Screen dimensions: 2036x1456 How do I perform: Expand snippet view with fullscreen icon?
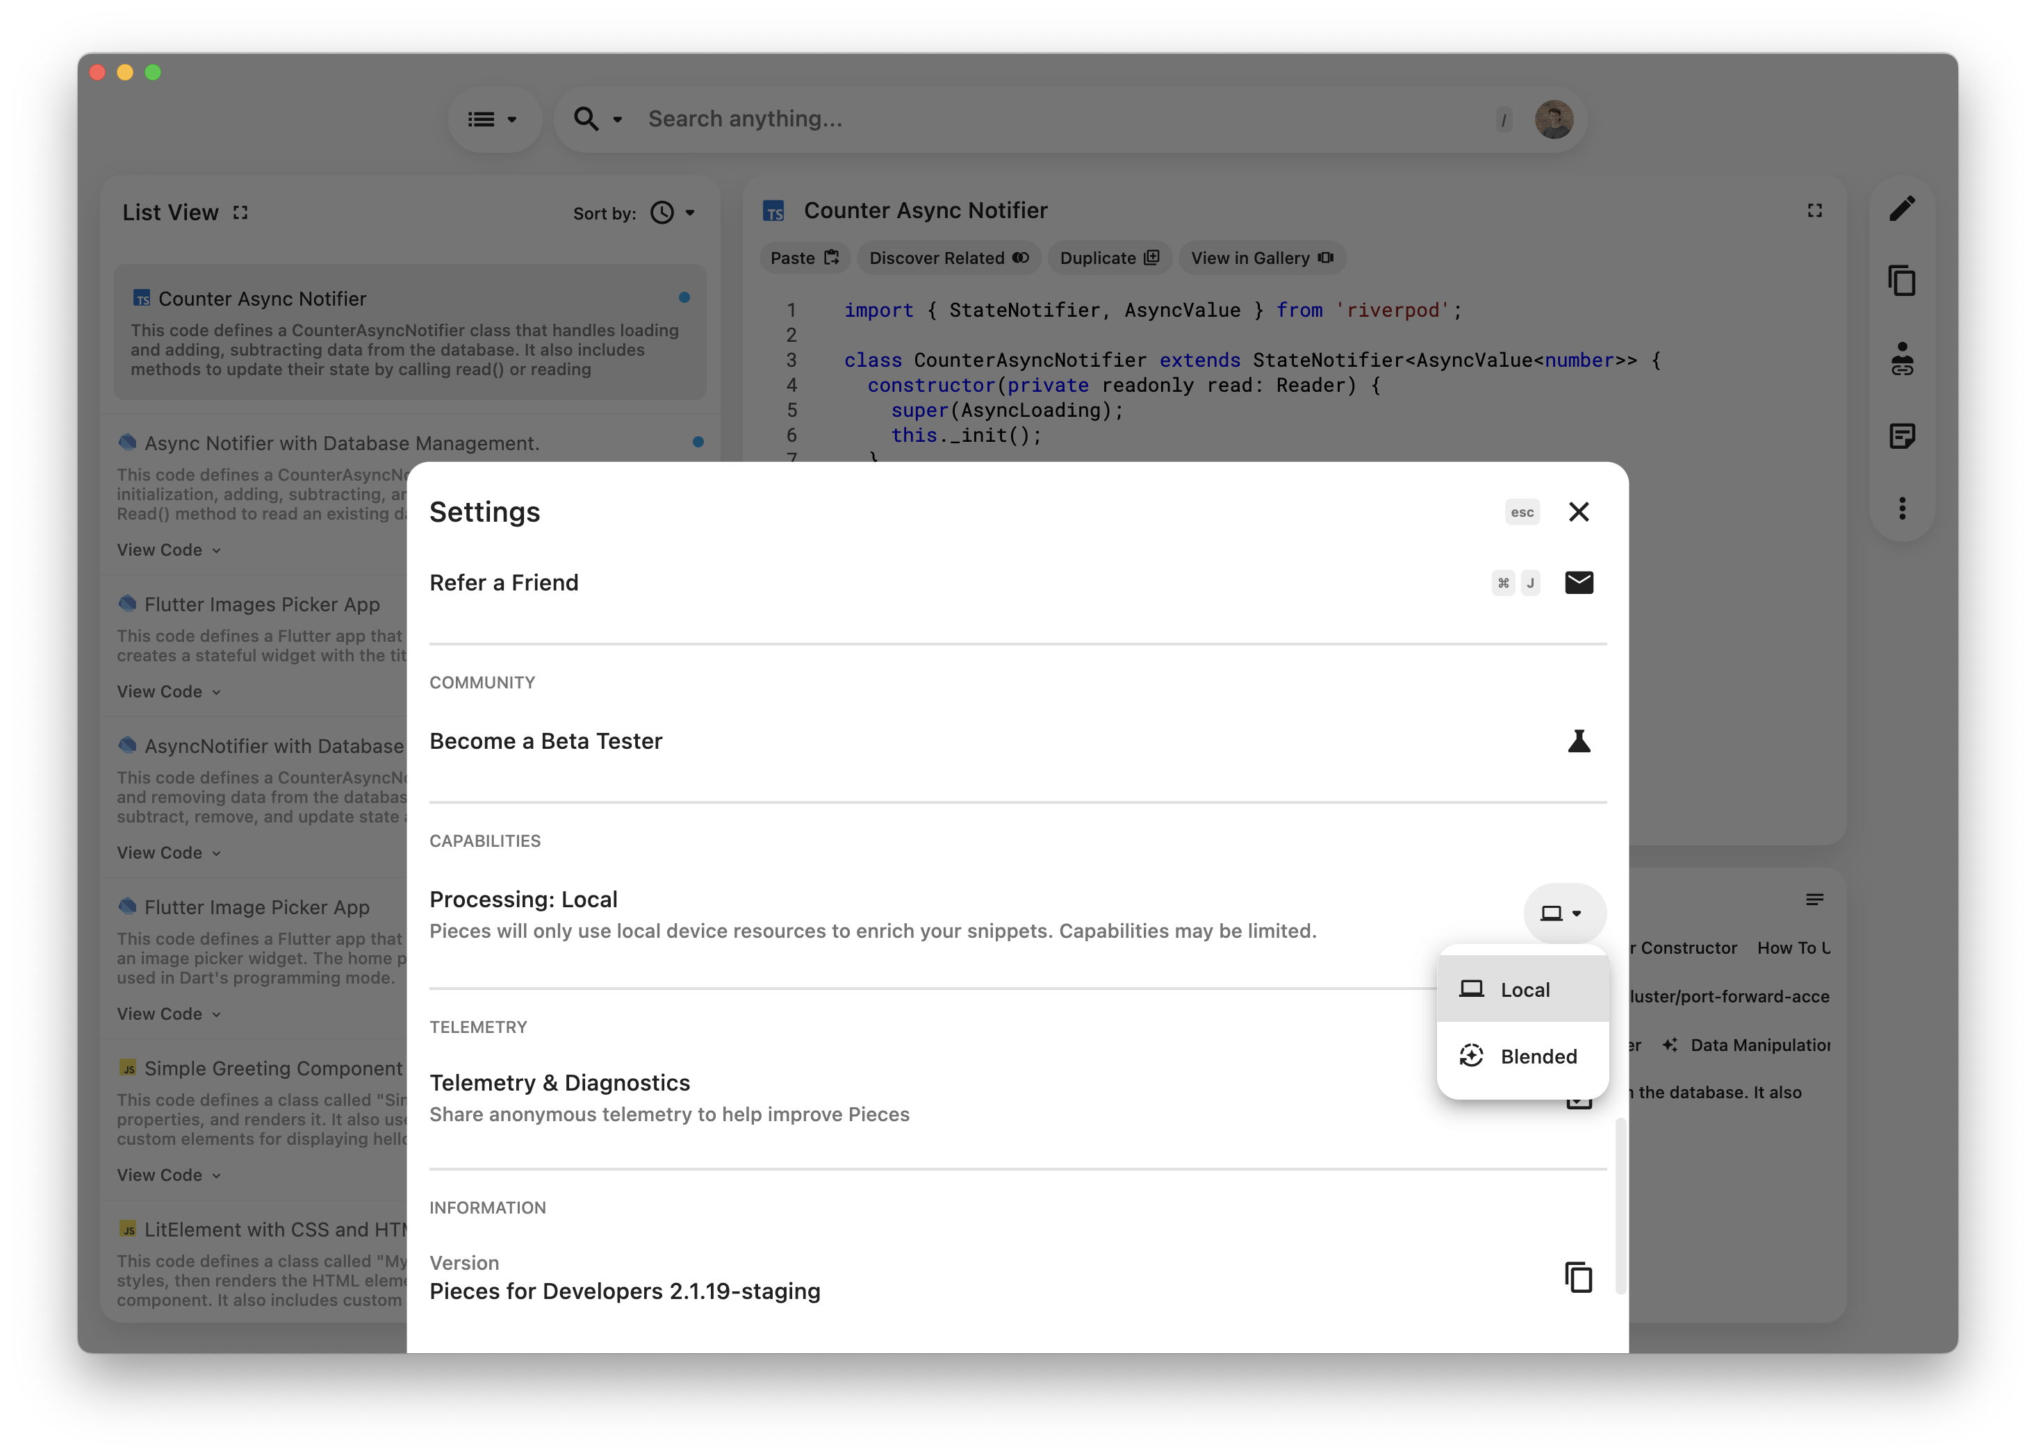[1814, 210]
